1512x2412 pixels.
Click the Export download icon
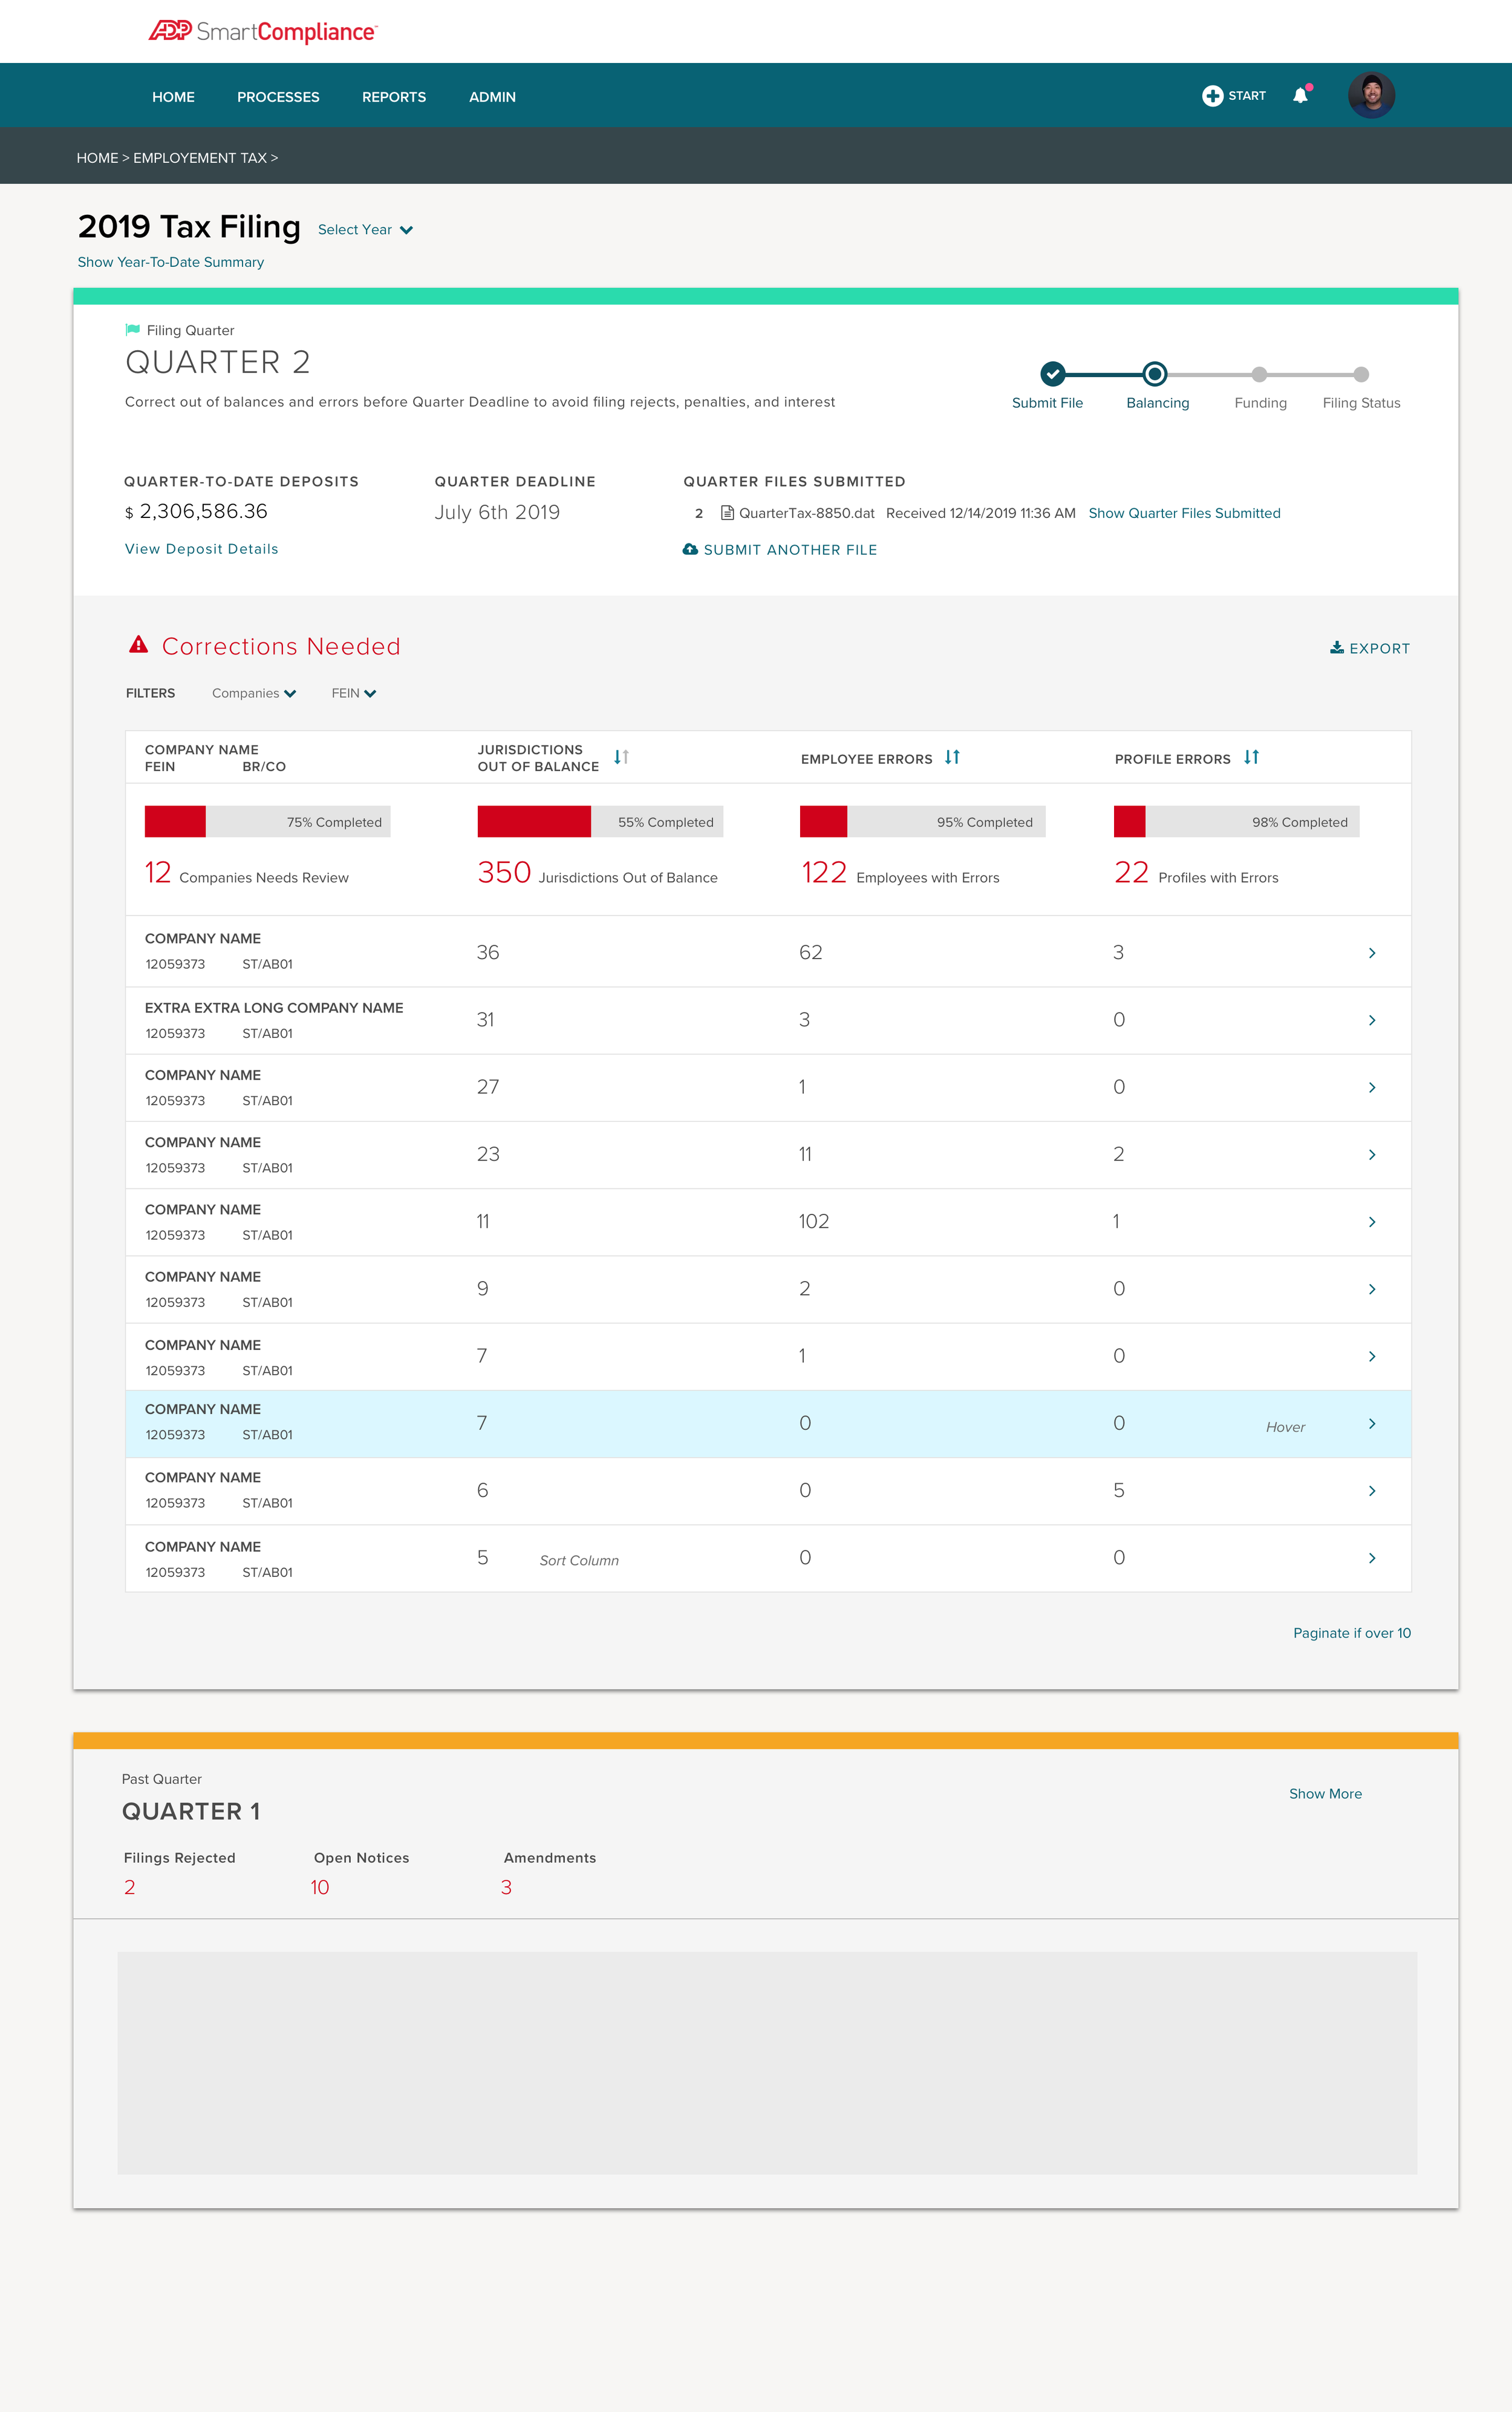pos(1336,647)
